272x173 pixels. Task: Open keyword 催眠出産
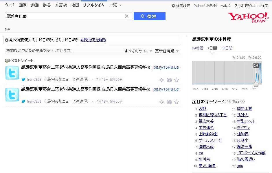pyautogui.click(x=206, y=147)
